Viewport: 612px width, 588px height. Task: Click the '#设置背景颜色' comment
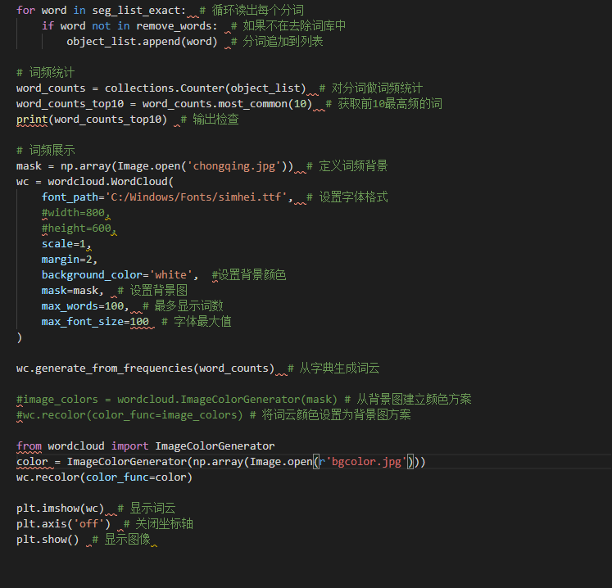click(249, 275)
